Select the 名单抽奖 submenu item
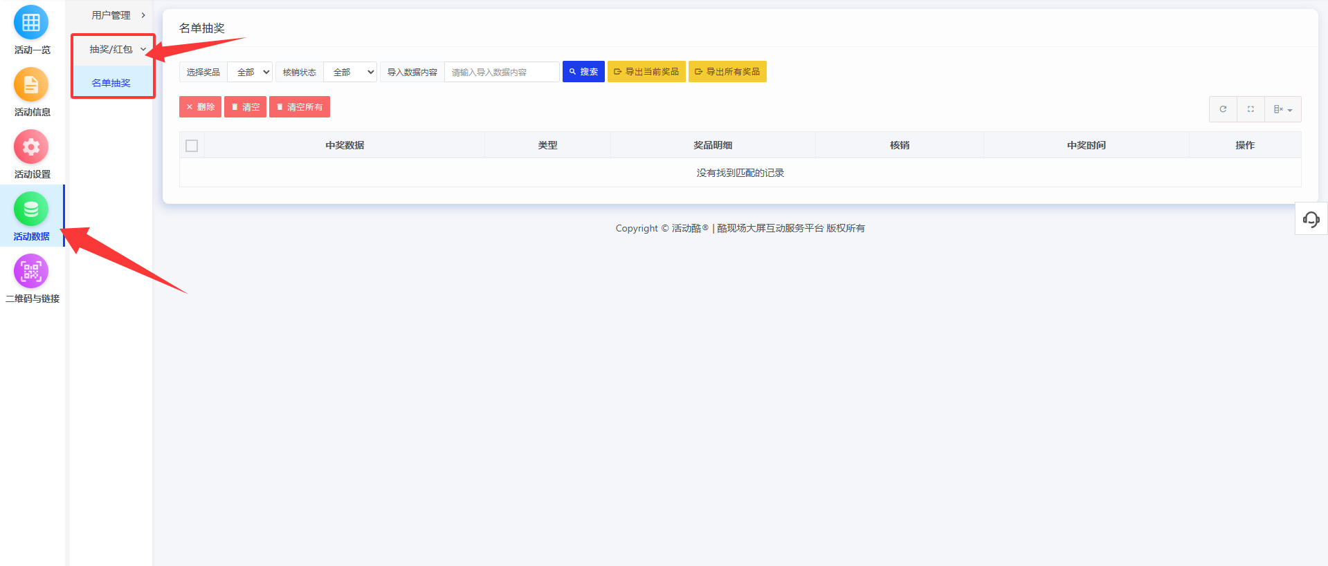1328x566 pixels. pyautogui.click(x=113, y=82)
